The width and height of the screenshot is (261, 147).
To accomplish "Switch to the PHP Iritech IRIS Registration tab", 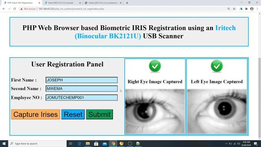I will [20, 3].
